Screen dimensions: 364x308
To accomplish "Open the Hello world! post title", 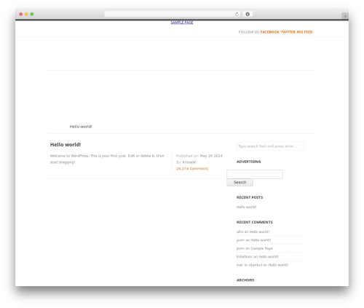I will click(66, 145).
